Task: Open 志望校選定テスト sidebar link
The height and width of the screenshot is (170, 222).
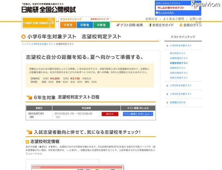Action: pos(179,58)
